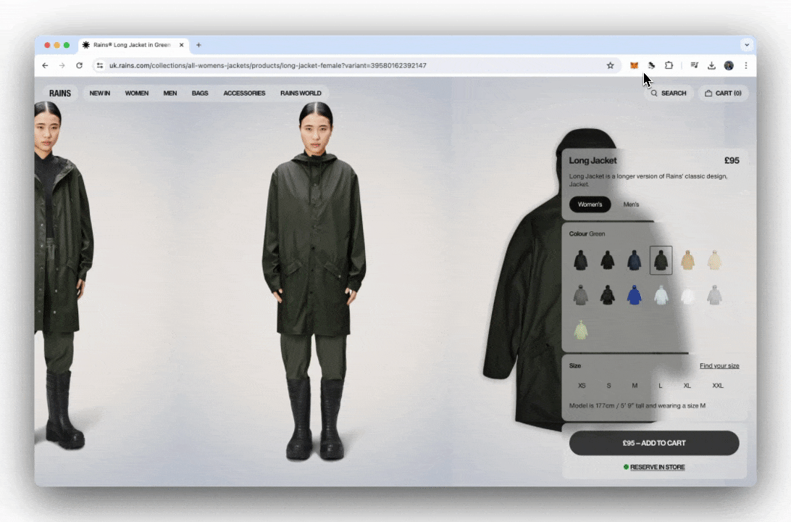The image size is (791, 522).
Task: Open the Chrome extensions puzzle icon
Action: point(669,65)
